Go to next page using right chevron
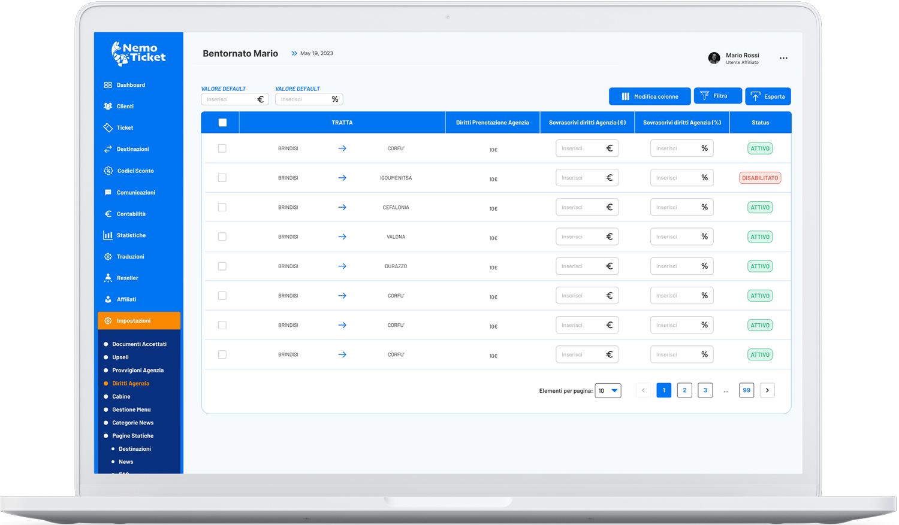Screen dimensions: 899x525 [767, 390]
